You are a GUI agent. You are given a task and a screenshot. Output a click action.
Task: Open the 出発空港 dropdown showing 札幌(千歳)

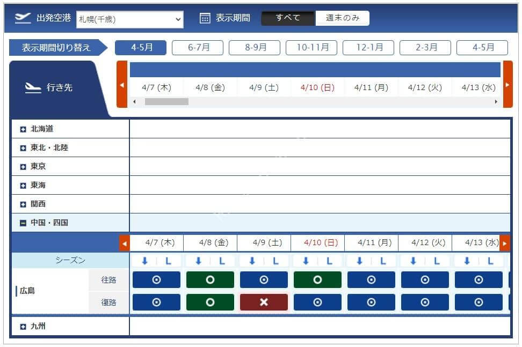pyautogui.click(x=130, y=19)
